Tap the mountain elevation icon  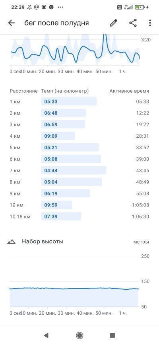[x=12, y=242]
